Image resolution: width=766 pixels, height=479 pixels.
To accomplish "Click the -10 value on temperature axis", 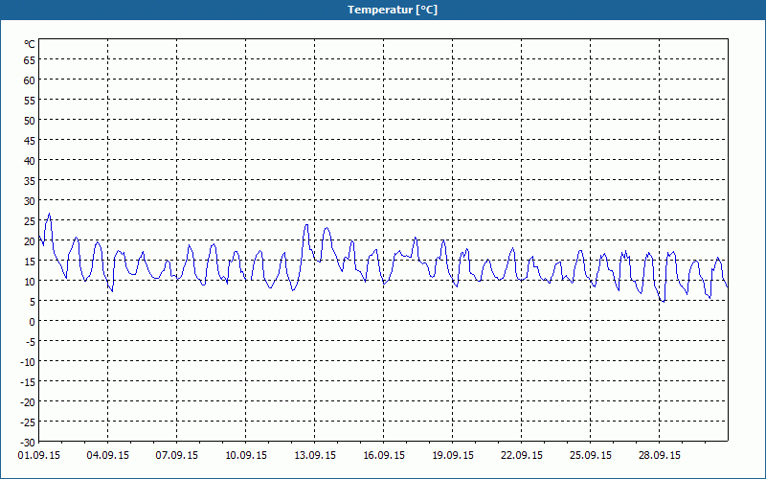I will pos(28,362).
